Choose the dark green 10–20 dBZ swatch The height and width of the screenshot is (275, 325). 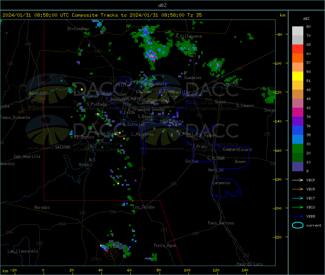point(298,158)
